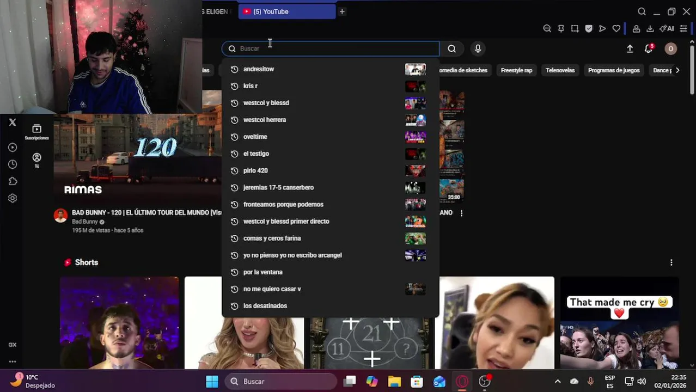Choose the el testigo search suggestion
Viewport: 696px width, 392px height.
pyautogui.click(x=330, y=154)
